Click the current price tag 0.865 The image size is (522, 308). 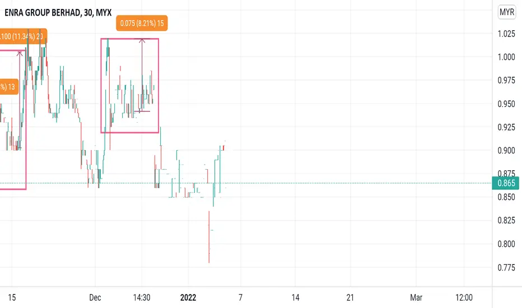[505, 183]
